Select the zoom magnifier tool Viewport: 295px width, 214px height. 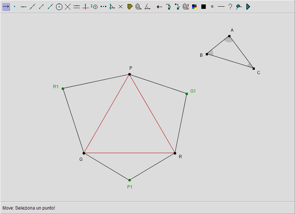(x=239, y=7)
